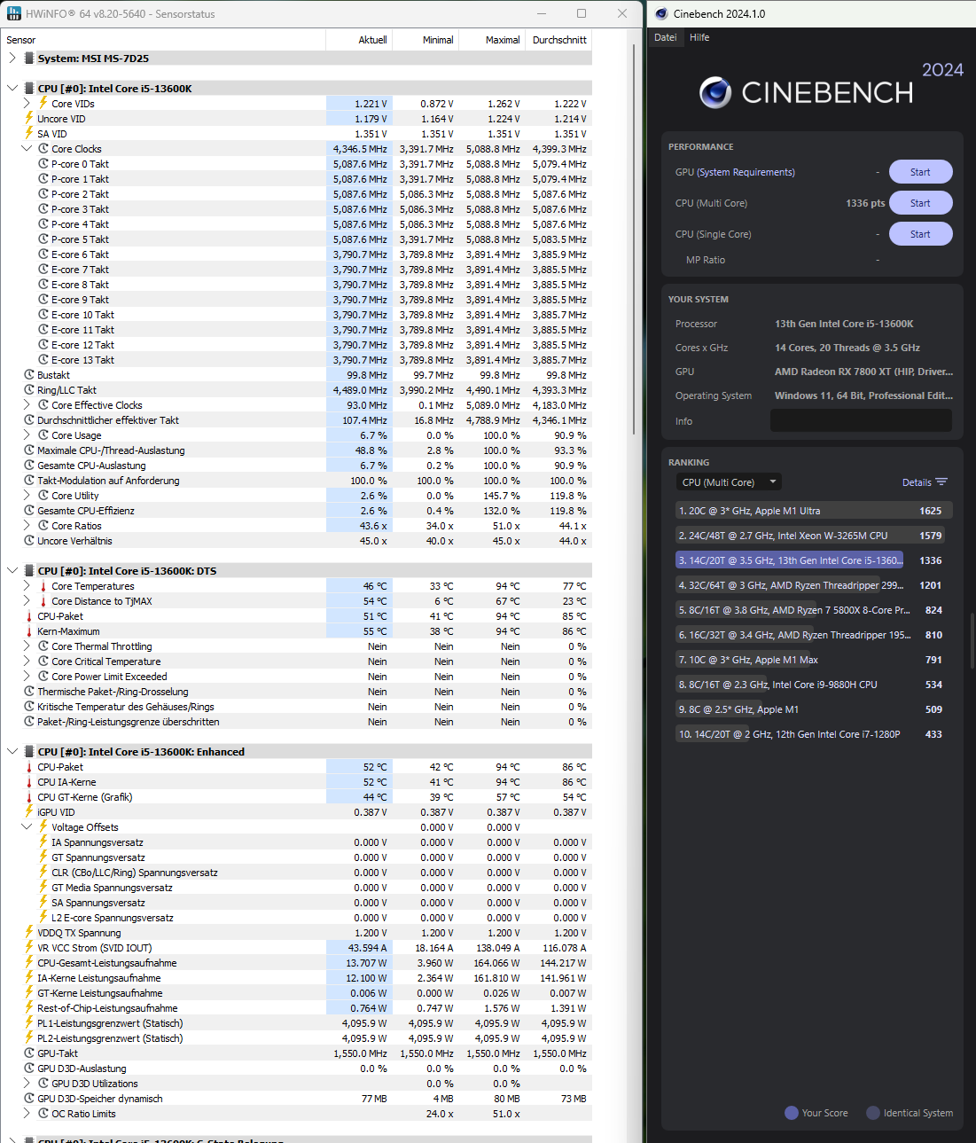
Task: Expand the Core Effective Clocks group
Action: 27,405
